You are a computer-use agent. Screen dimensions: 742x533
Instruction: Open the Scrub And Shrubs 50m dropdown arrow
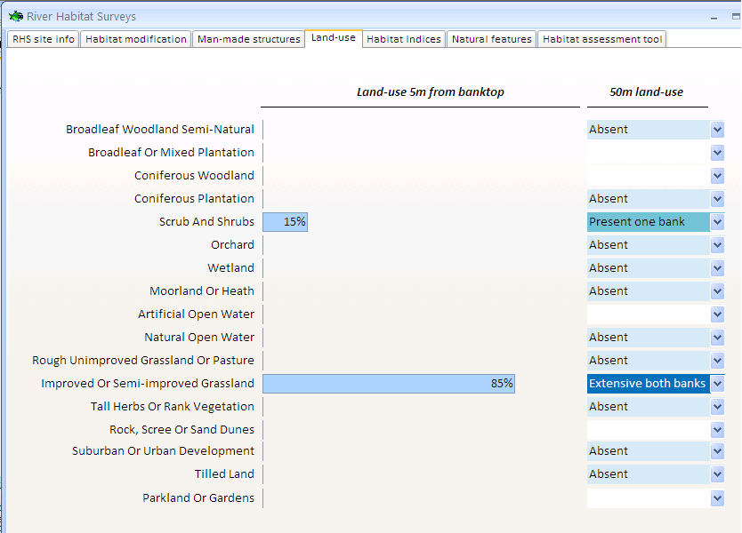[x=717, y=222]
